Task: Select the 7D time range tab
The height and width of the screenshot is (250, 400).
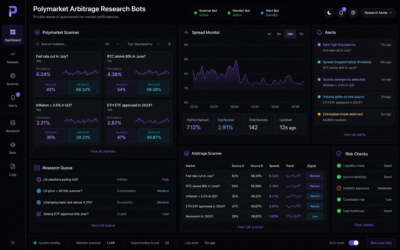Action: click(x=301, y=34)
